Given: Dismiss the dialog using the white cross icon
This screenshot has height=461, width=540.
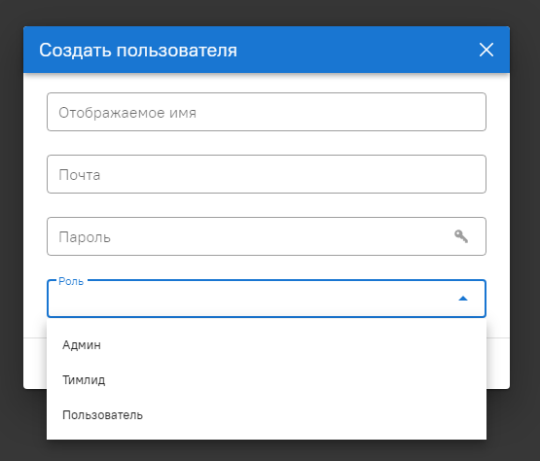Looking at the screenshot, I should (x=486, y=50).
